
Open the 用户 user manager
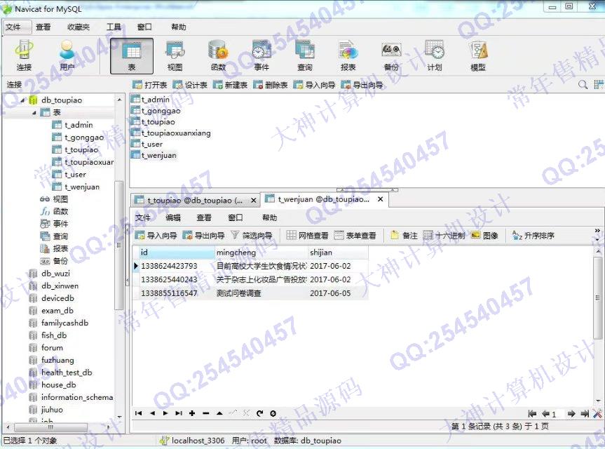click(67, 56)
